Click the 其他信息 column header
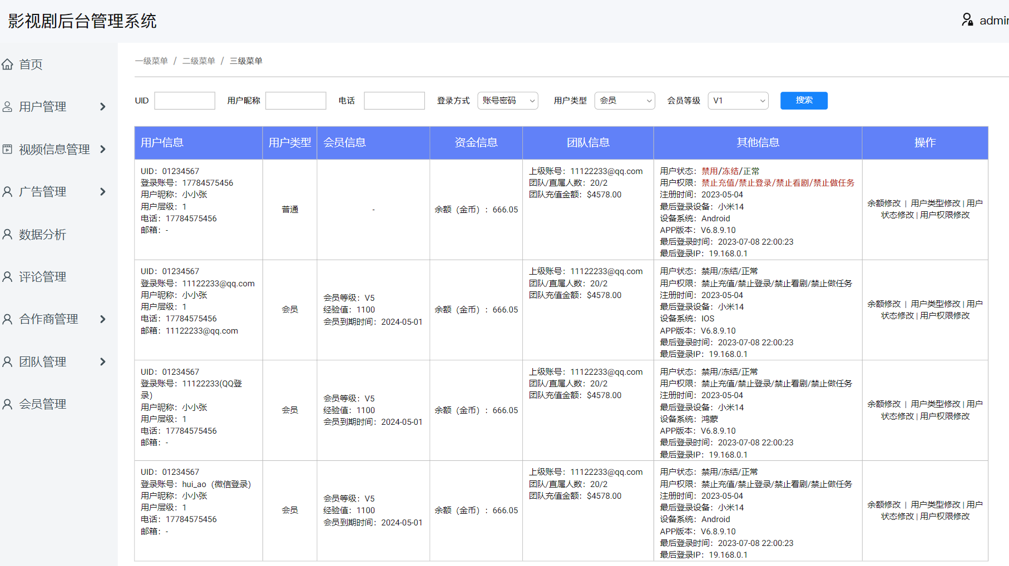This screenshot has height=566, width=1009. 758,143
